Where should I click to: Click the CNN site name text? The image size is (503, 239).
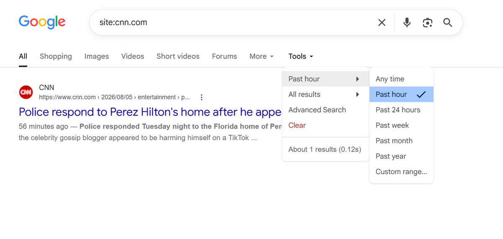[x=47, y=87]
